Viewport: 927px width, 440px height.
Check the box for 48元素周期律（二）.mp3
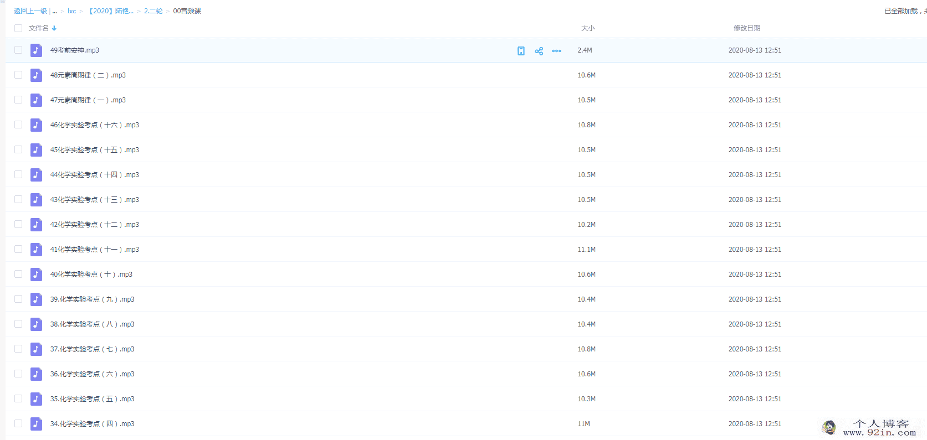(18, 75)
